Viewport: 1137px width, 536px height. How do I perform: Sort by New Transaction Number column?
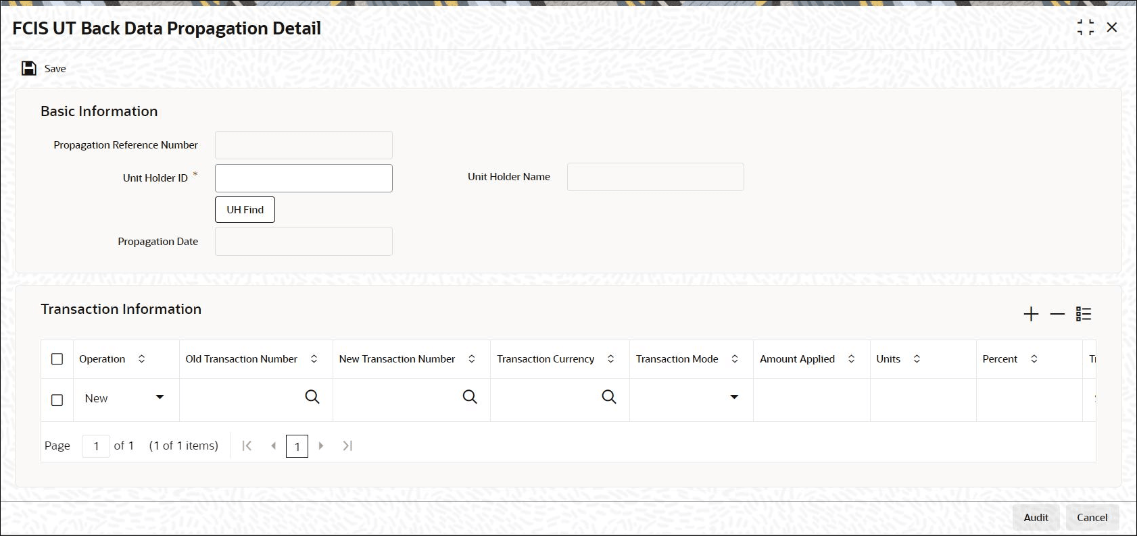tap(472, 359)
